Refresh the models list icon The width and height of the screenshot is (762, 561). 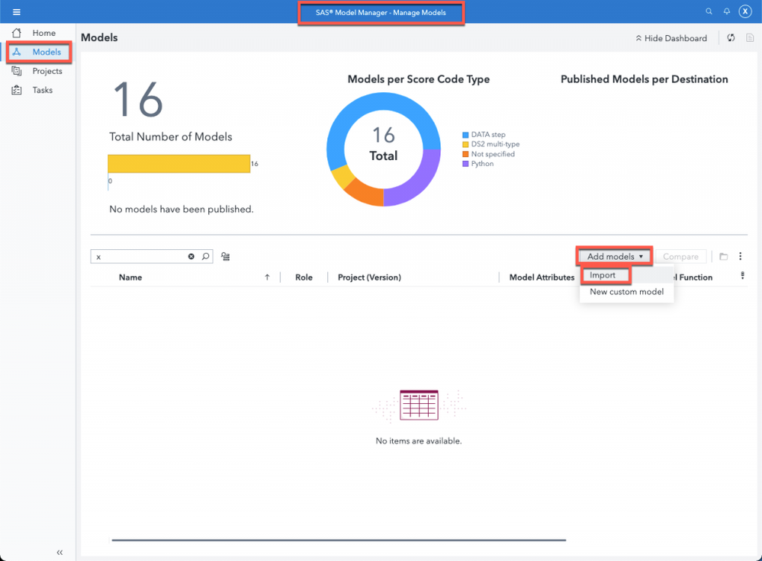tap(731, 38)
